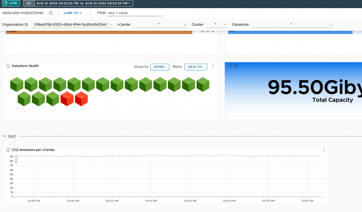Click the orange Cluster usage bar
This screenshot has width=362, height=212.
(99, 32)
